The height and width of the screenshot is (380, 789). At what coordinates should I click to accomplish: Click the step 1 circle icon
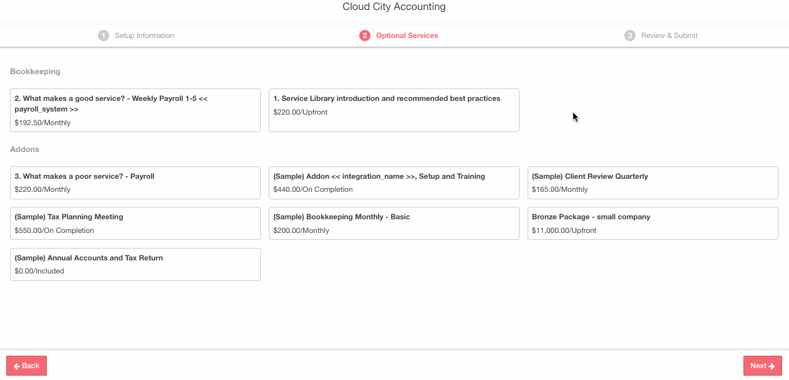pos(104,36)
